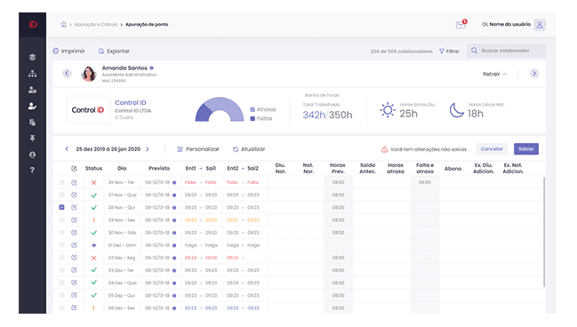Click the Atualizar refresh icon
577x327 pixels.
click(236, 149)
